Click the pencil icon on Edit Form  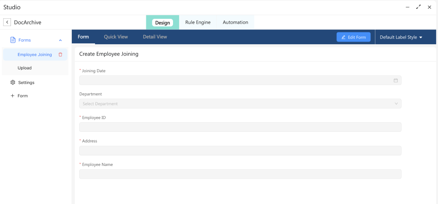tap(343, 37)
